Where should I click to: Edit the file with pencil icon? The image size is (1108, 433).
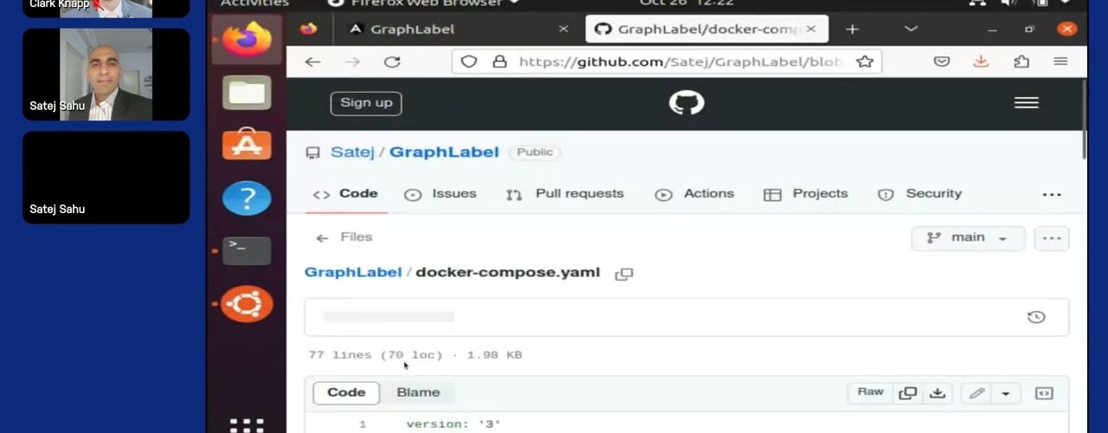[x=977, y=393]
